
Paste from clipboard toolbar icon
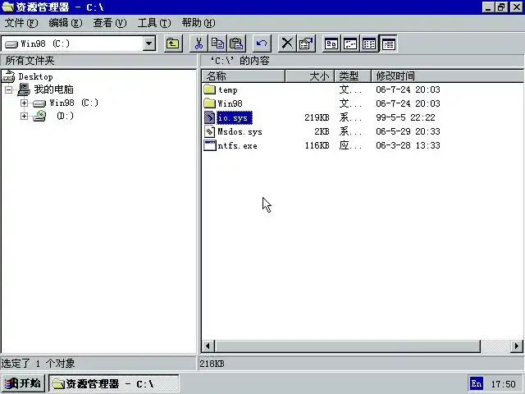236,44
